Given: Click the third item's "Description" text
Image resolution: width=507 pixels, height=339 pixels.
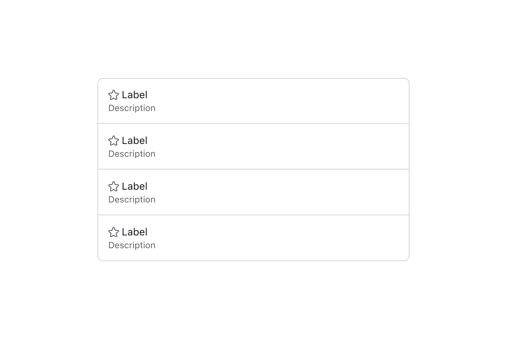Looking at the screenshot, I should (x=132, y=200).
